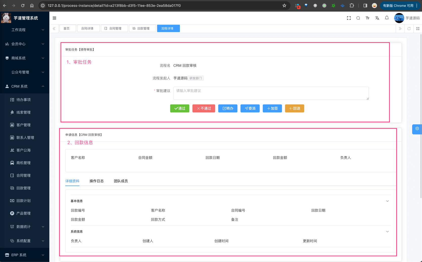Bookmark this page with the star icon
This screenshot has height=262, width=422.
point(284,6)
